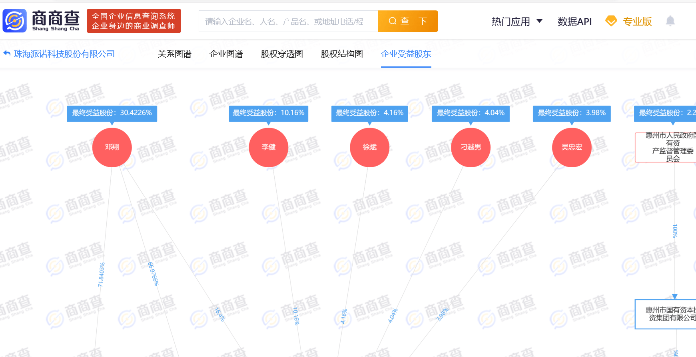Select the 邓翔 shareholder node
696x357 pixels.
112,147
